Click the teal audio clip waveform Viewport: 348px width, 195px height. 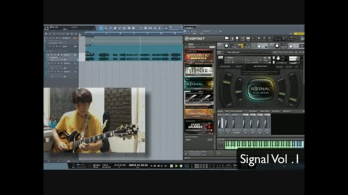(x=133, y=56)
